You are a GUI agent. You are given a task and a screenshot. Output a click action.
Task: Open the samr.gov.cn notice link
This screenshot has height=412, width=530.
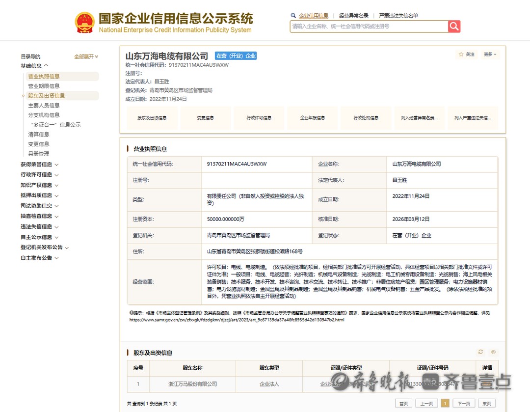pos(237,320)
